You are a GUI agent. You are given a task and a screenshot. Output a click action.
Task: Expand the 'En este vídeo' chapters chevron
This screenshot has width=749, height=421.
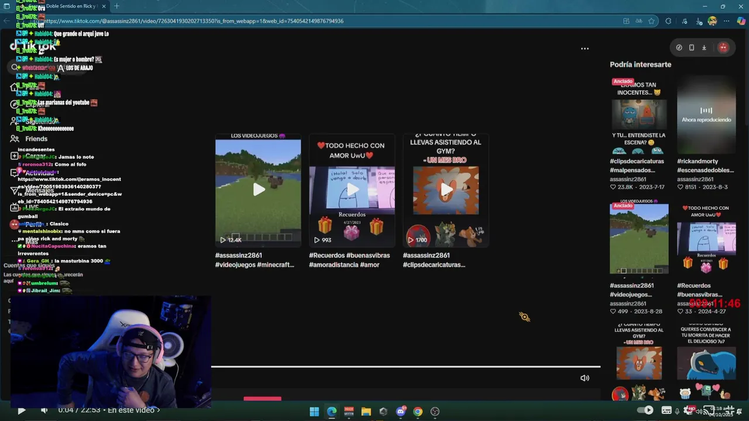tap(158, 410)
